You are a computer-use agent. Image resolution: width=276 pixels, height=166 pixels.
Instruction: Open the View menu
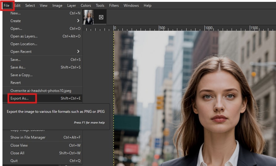pyautogui.click(x=43, y=6)
